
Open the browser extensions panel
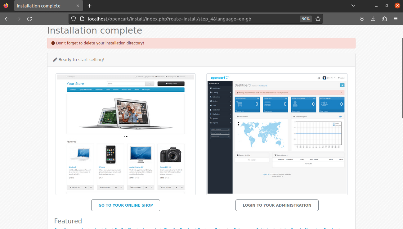tap(384, 19)
